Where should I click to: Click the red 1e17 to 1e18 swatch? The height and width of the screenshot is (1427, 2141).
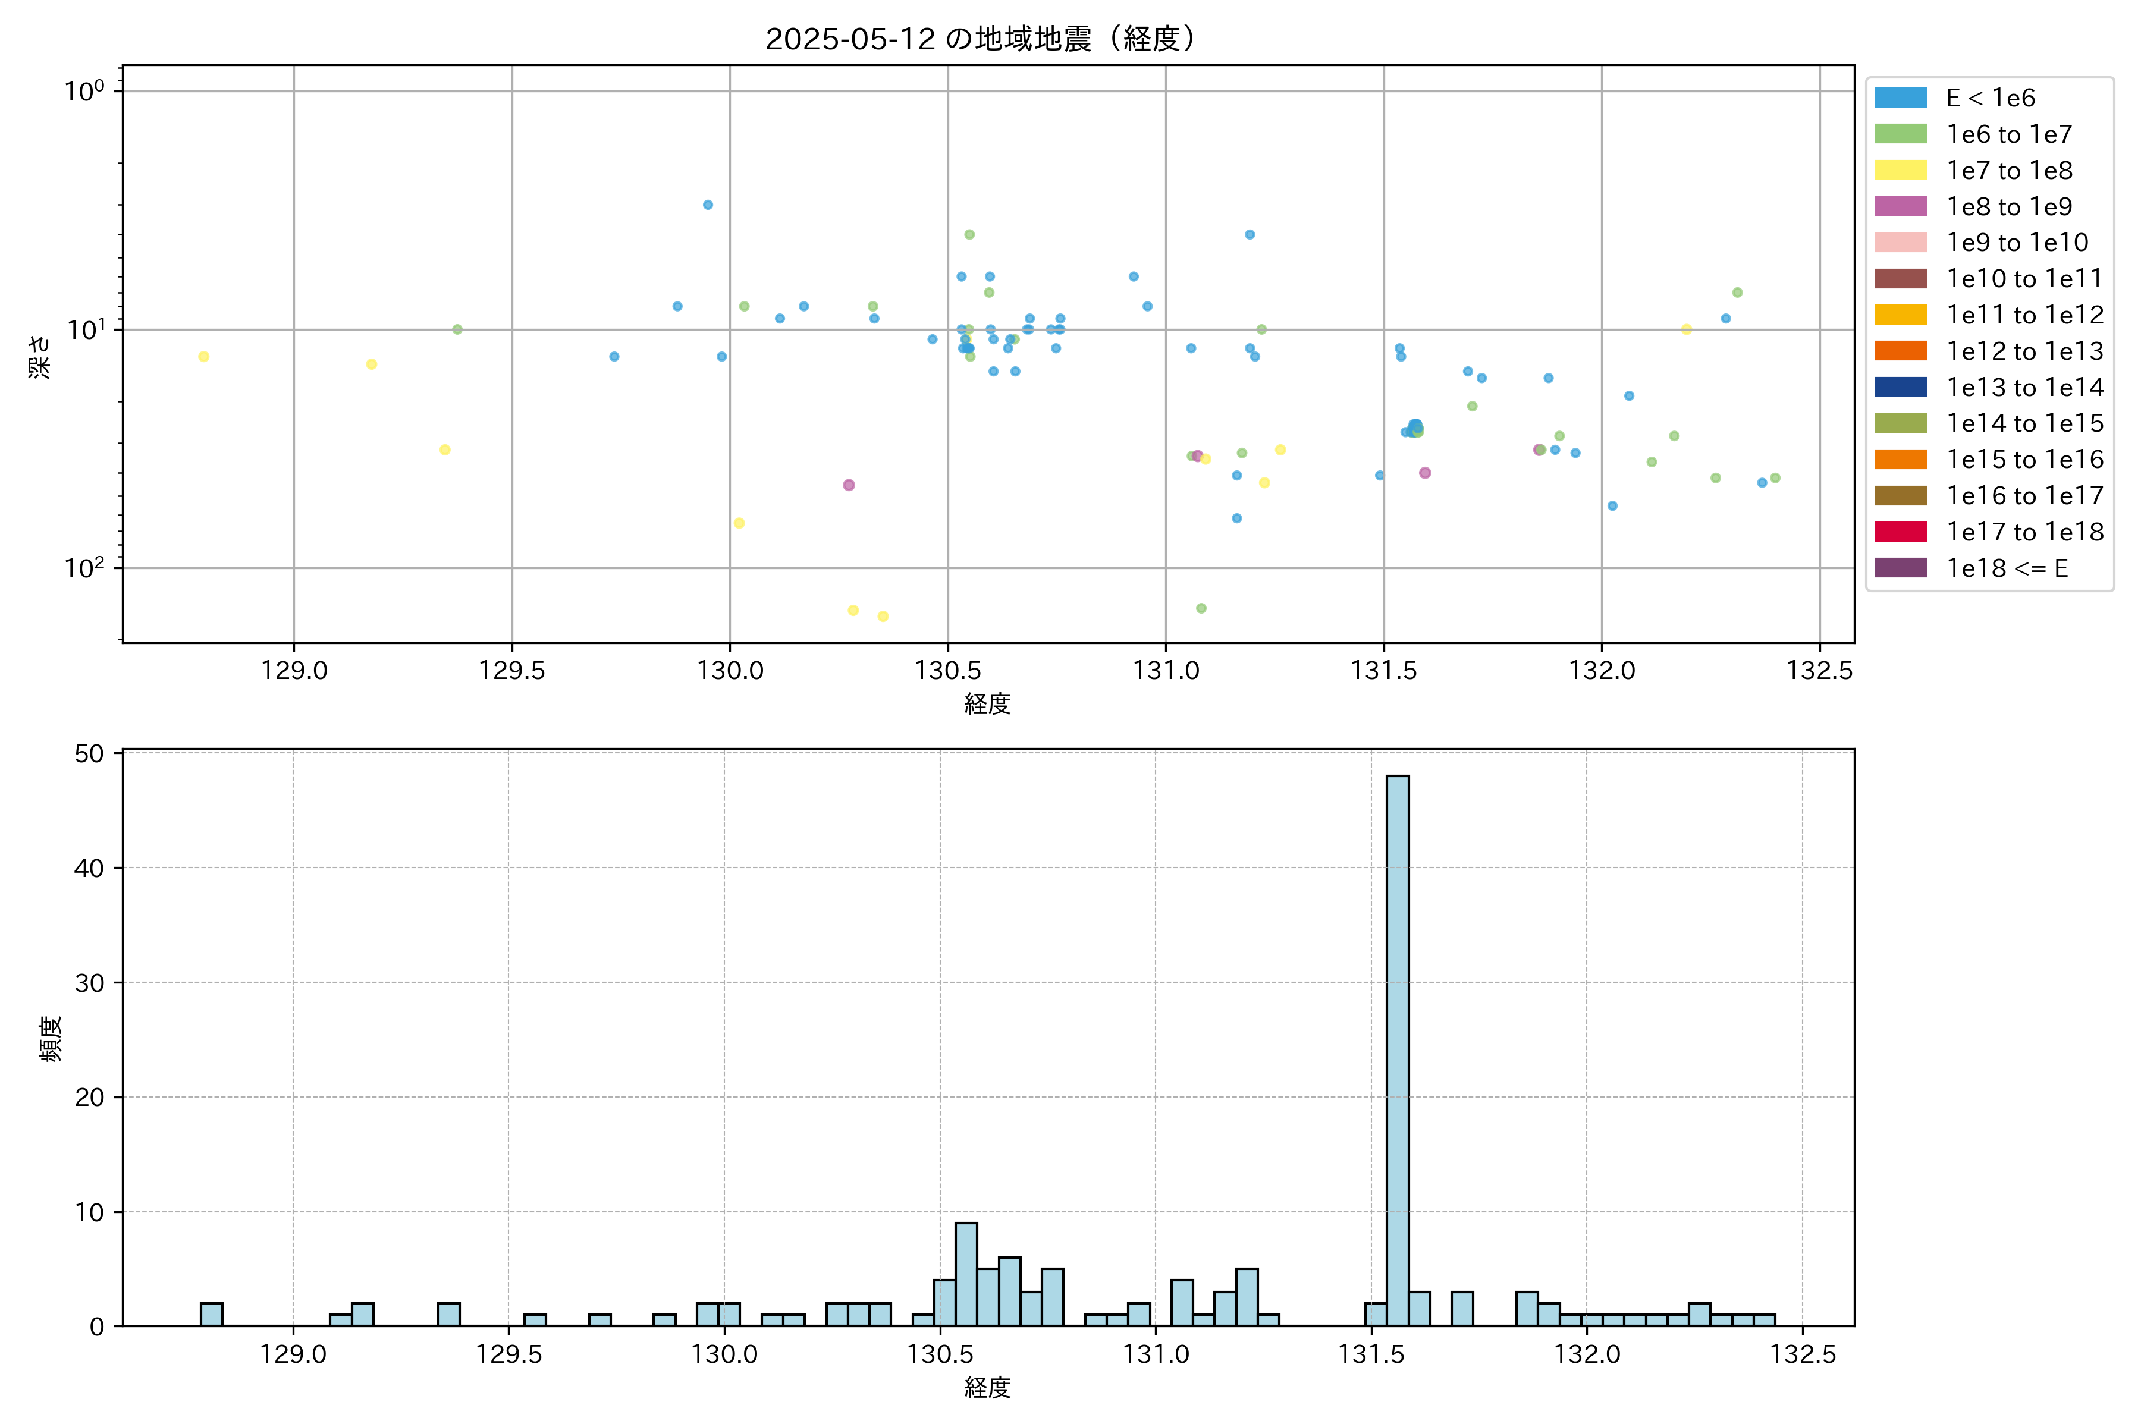tap(1900, 532)
